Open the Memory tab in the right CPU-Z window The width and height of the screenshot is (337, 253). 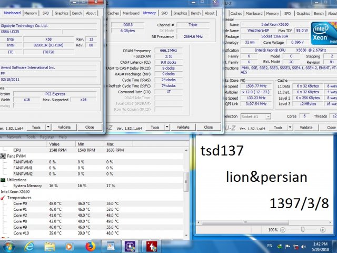(272, 13)
